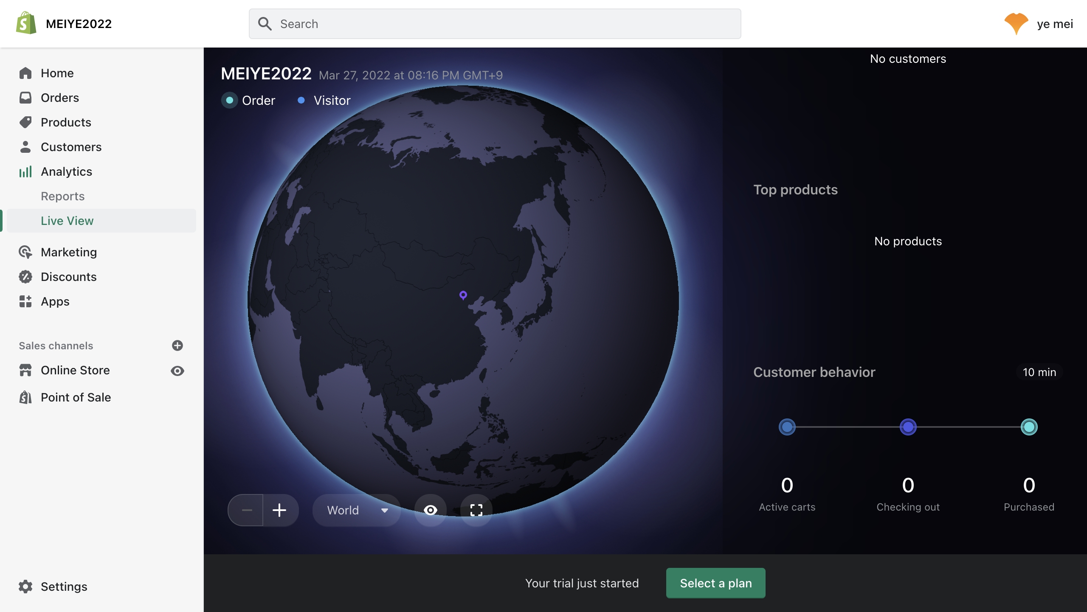Zoom out on the globe
Viewport: 1087px width, 612px height.
[246, 510]
